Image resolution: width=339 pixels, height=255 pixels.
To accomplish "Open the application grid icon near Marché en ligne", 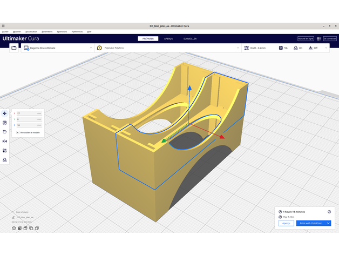I will click(x=318, y=39).
